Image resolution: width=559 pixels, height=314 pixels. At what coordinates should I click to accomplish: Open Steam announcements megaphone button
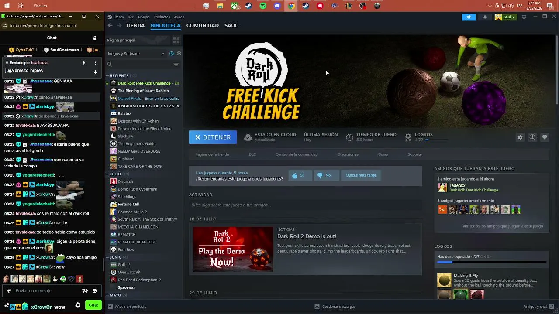coord(469,17)
